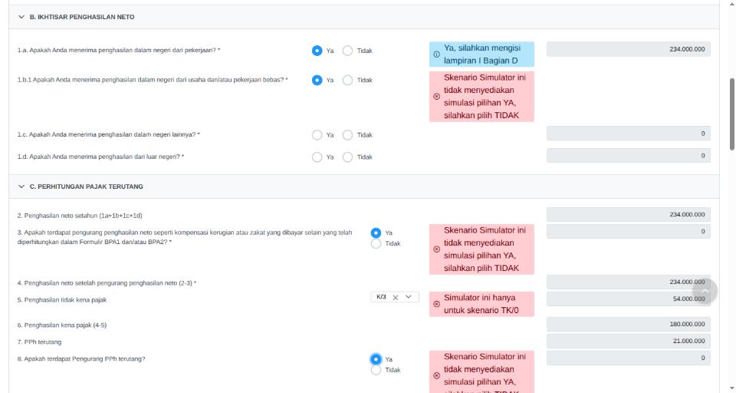Select Tidak for question 1.a penghasilan dari pekerjaan
Screen dimensions: 736x393
point(347,51)
